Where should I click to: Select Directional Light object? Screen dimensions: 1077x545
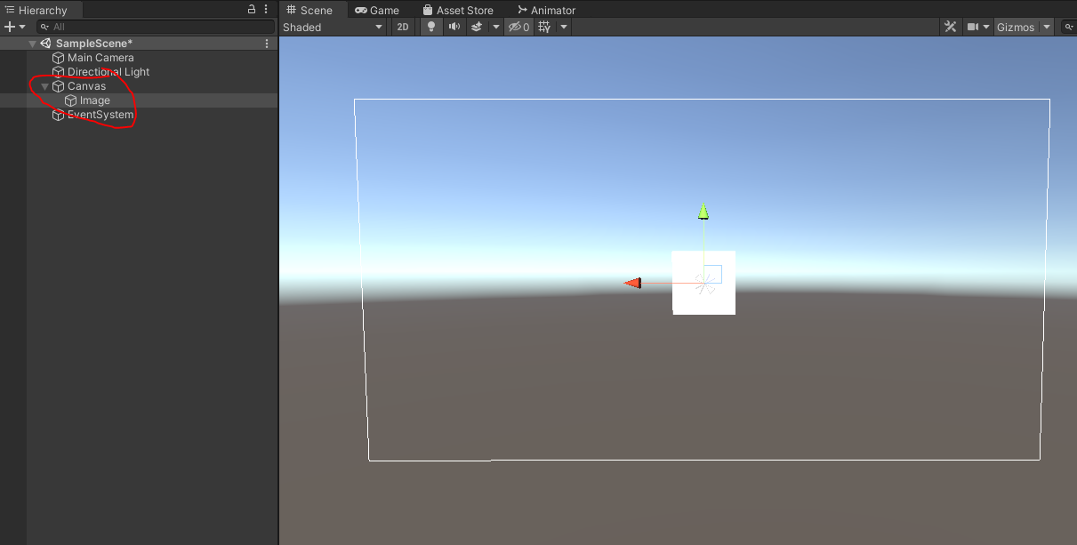pos(109,72)
